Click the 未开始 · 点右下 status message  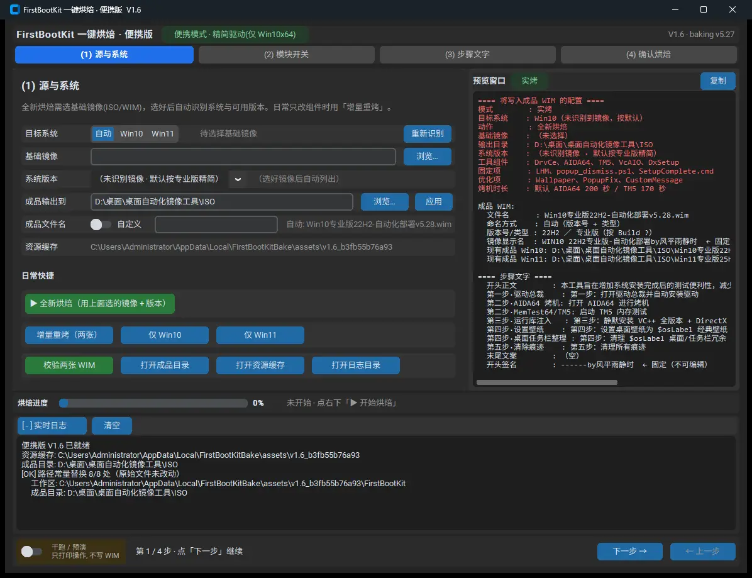tap(342, 403)
